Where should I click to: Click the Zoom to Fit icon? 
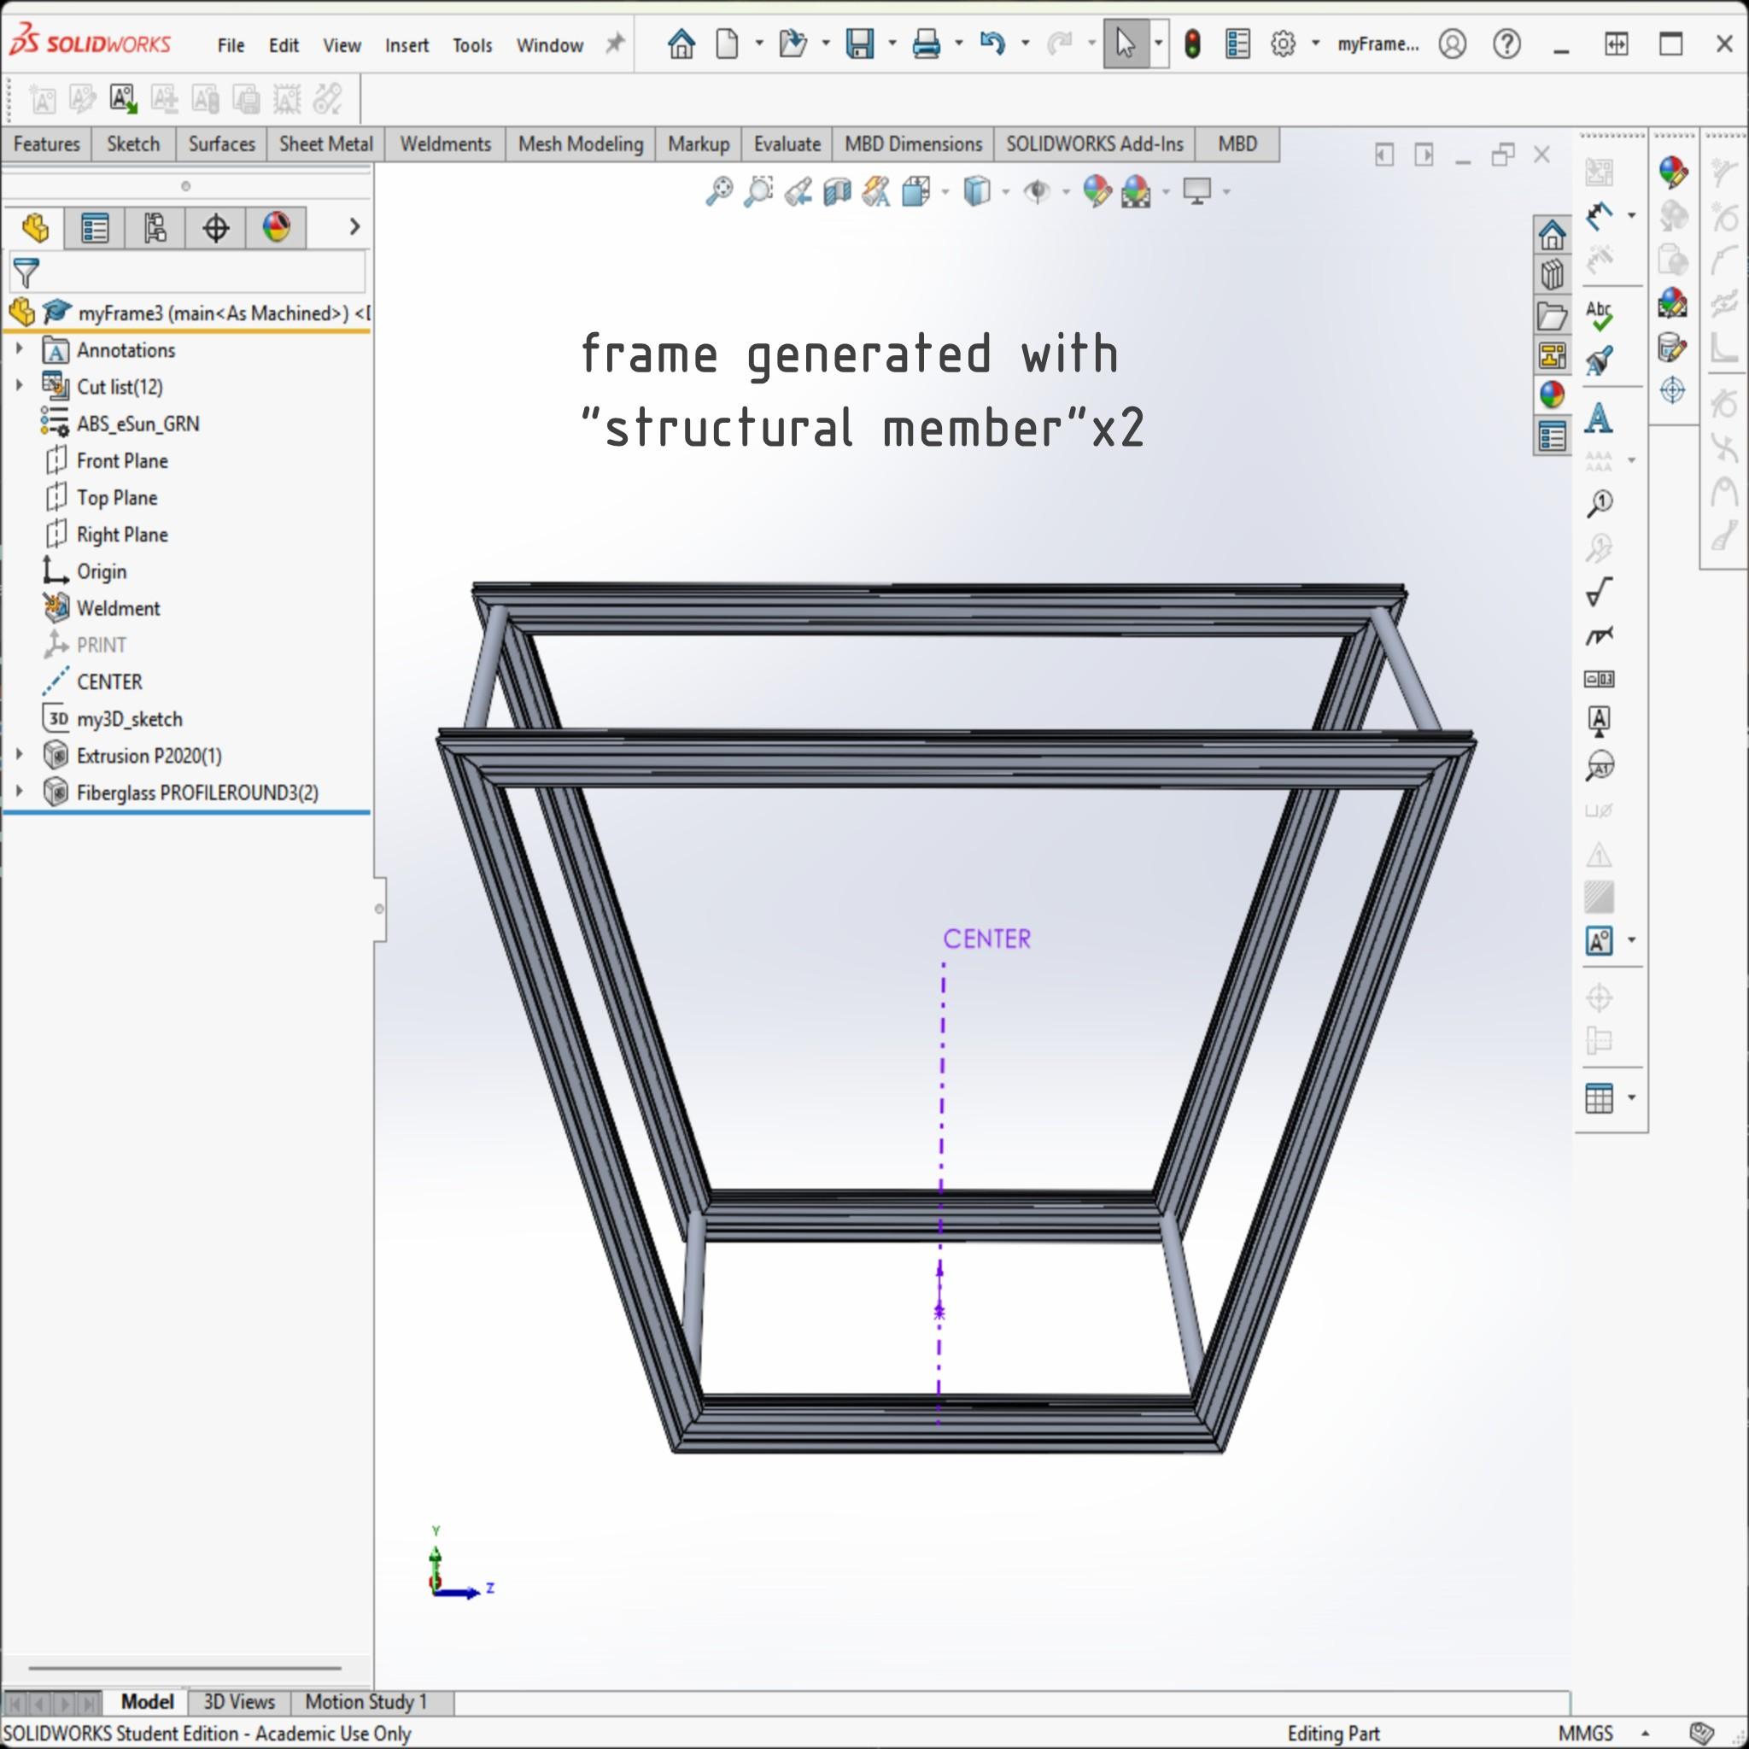(720, 191)
